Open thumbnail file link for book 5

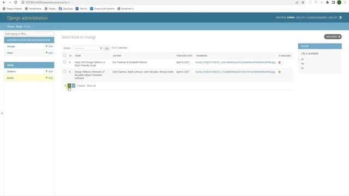coord(236,62)
